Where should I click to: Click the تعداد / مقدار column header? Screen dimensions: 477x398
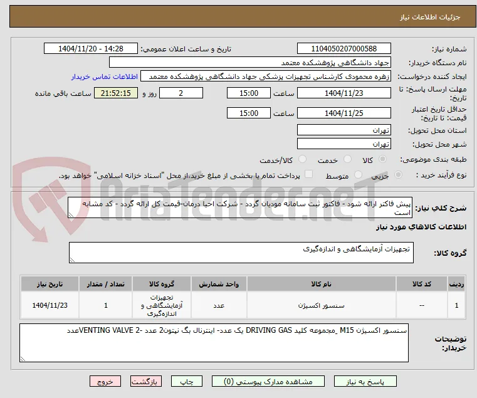[x=105, y=284]
